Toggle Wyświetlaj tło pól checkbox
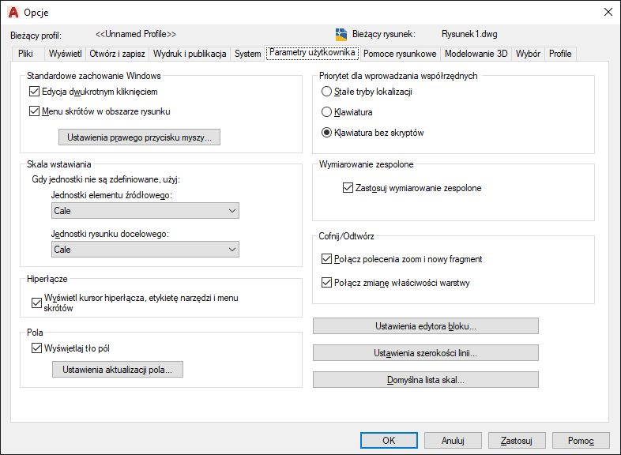The width and height of the screenshot is (621, 455). (36, 348)
